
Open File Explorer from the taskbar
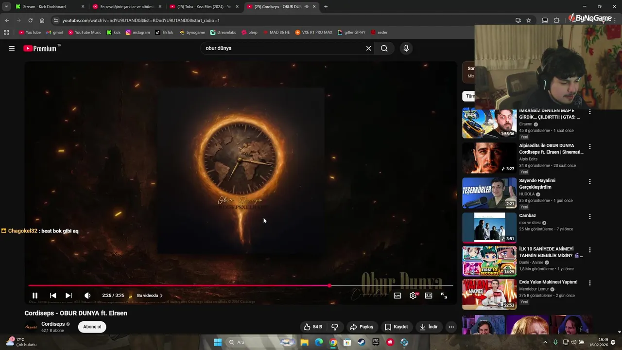pos(304,342)
